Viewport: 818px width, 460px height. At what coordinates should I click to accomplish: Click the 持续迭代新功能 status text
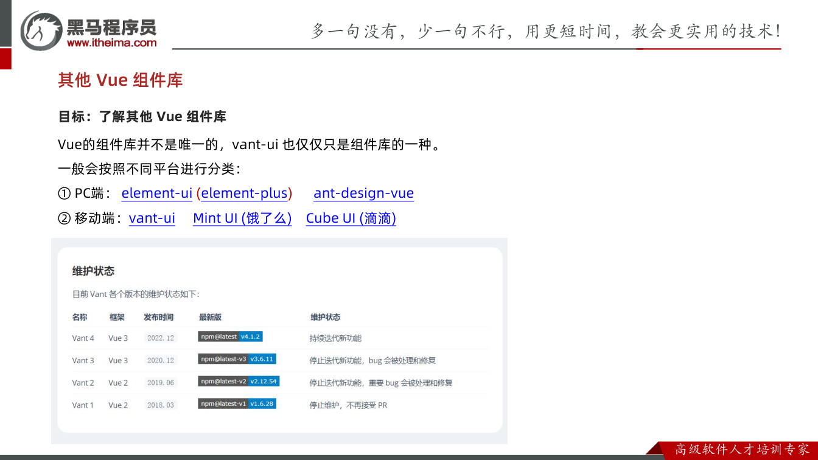click(335, 338)
